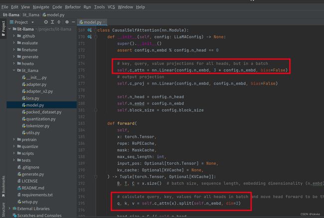
Task: Expand the .github folder
Action: pyautogui.click(x=14, y=36)
